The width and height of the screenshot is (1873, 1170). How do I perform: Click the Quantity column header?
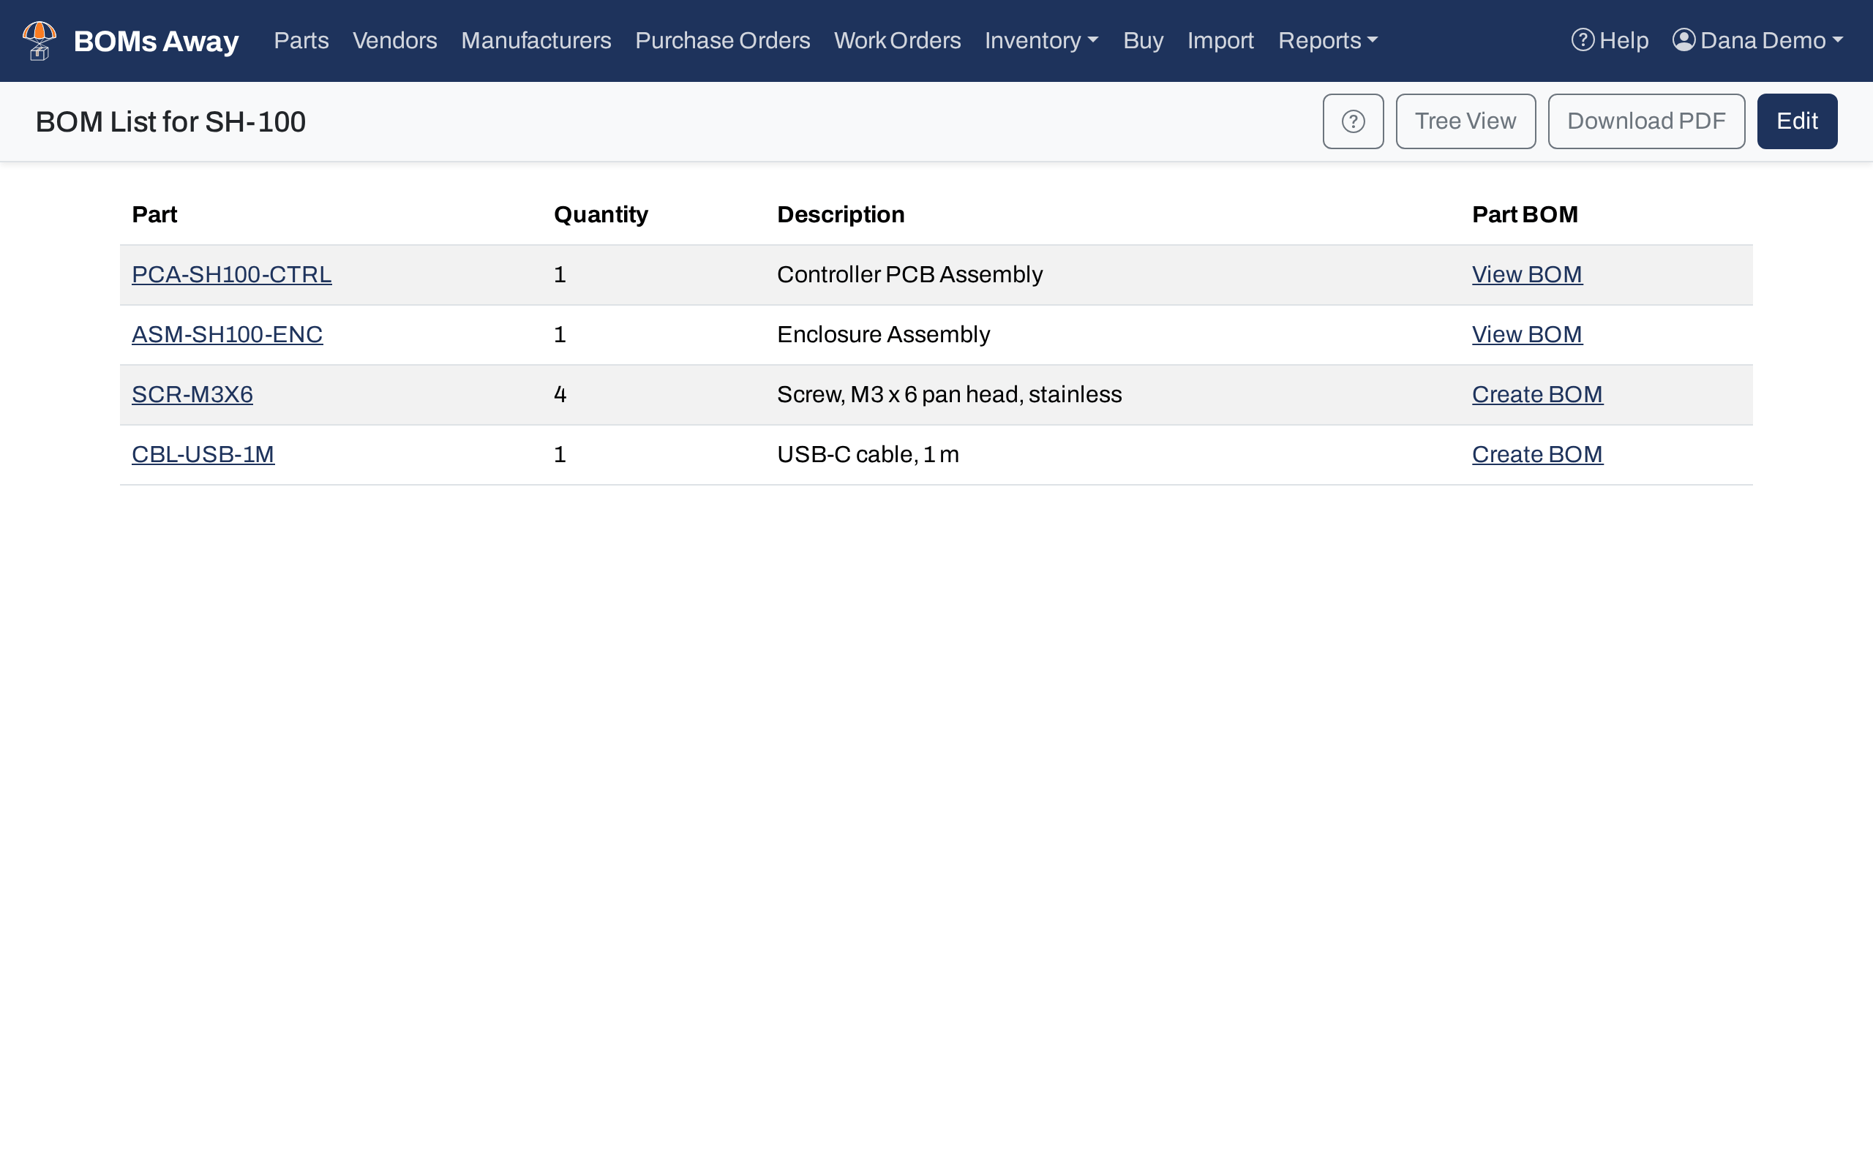point(601,214)
